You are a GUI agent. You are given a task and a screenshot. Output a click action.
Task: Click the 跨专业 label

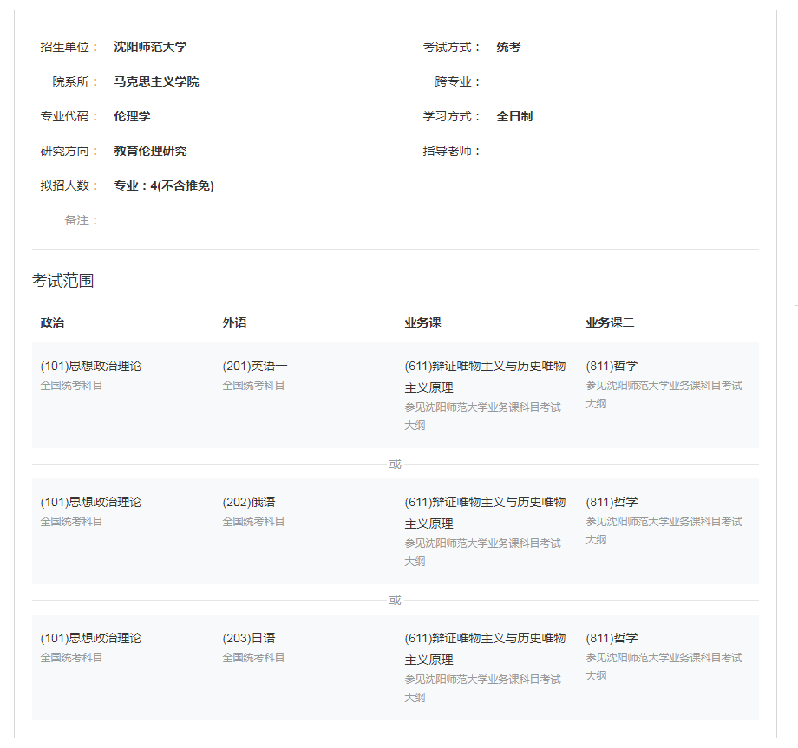(457, 81)
